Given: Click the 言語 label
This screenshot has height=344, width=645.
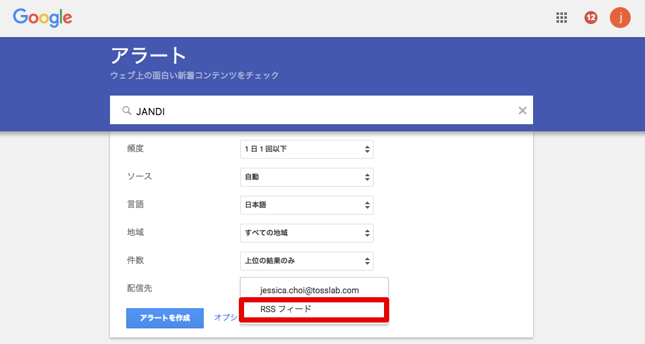Looking at the screenshot, I should [x=135, y=204].
